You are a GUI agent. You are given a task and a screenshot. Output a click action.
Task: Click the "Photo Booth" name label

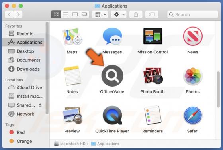point(153,92)
